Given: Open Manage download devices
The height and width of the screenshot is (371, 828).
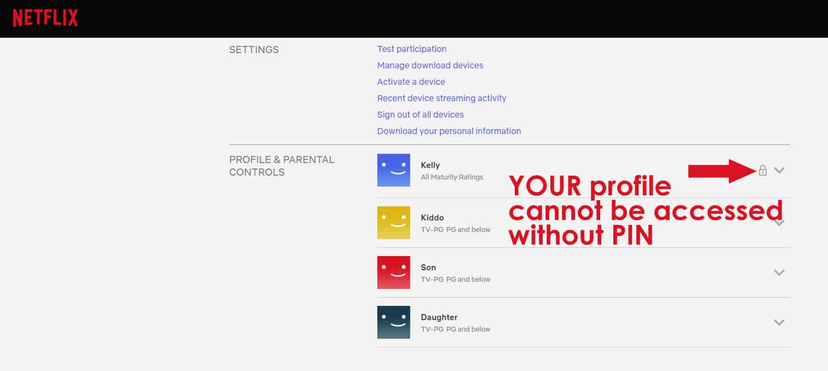Looking at the screenshot, I should click(x=430, y=66).
